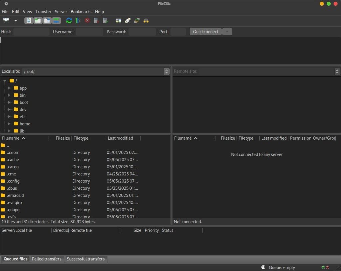
Task: Open the Bookmarks menu
Action: [81, 12]
